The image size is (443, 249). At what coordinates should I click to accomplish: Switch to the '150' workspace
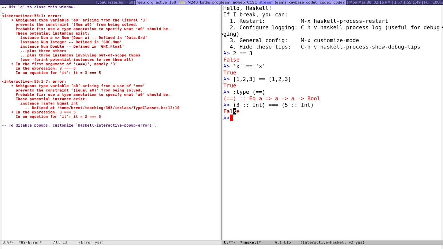pyautogui.click(x=172, y=2)
